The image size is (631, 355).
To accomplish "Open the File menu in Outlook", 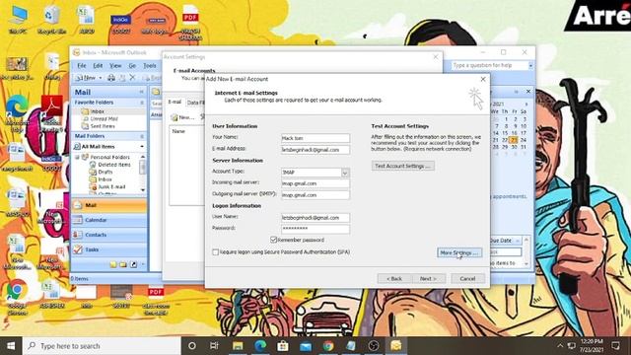I will coord(82,65).
